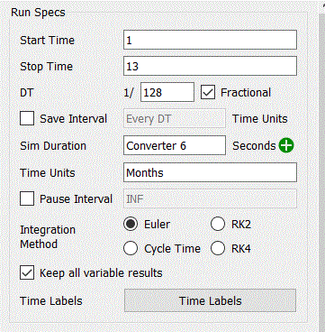The height and width of the screenshot is (332, 325).
Task: Click the Run Specs group title
Action: [38, 13]
